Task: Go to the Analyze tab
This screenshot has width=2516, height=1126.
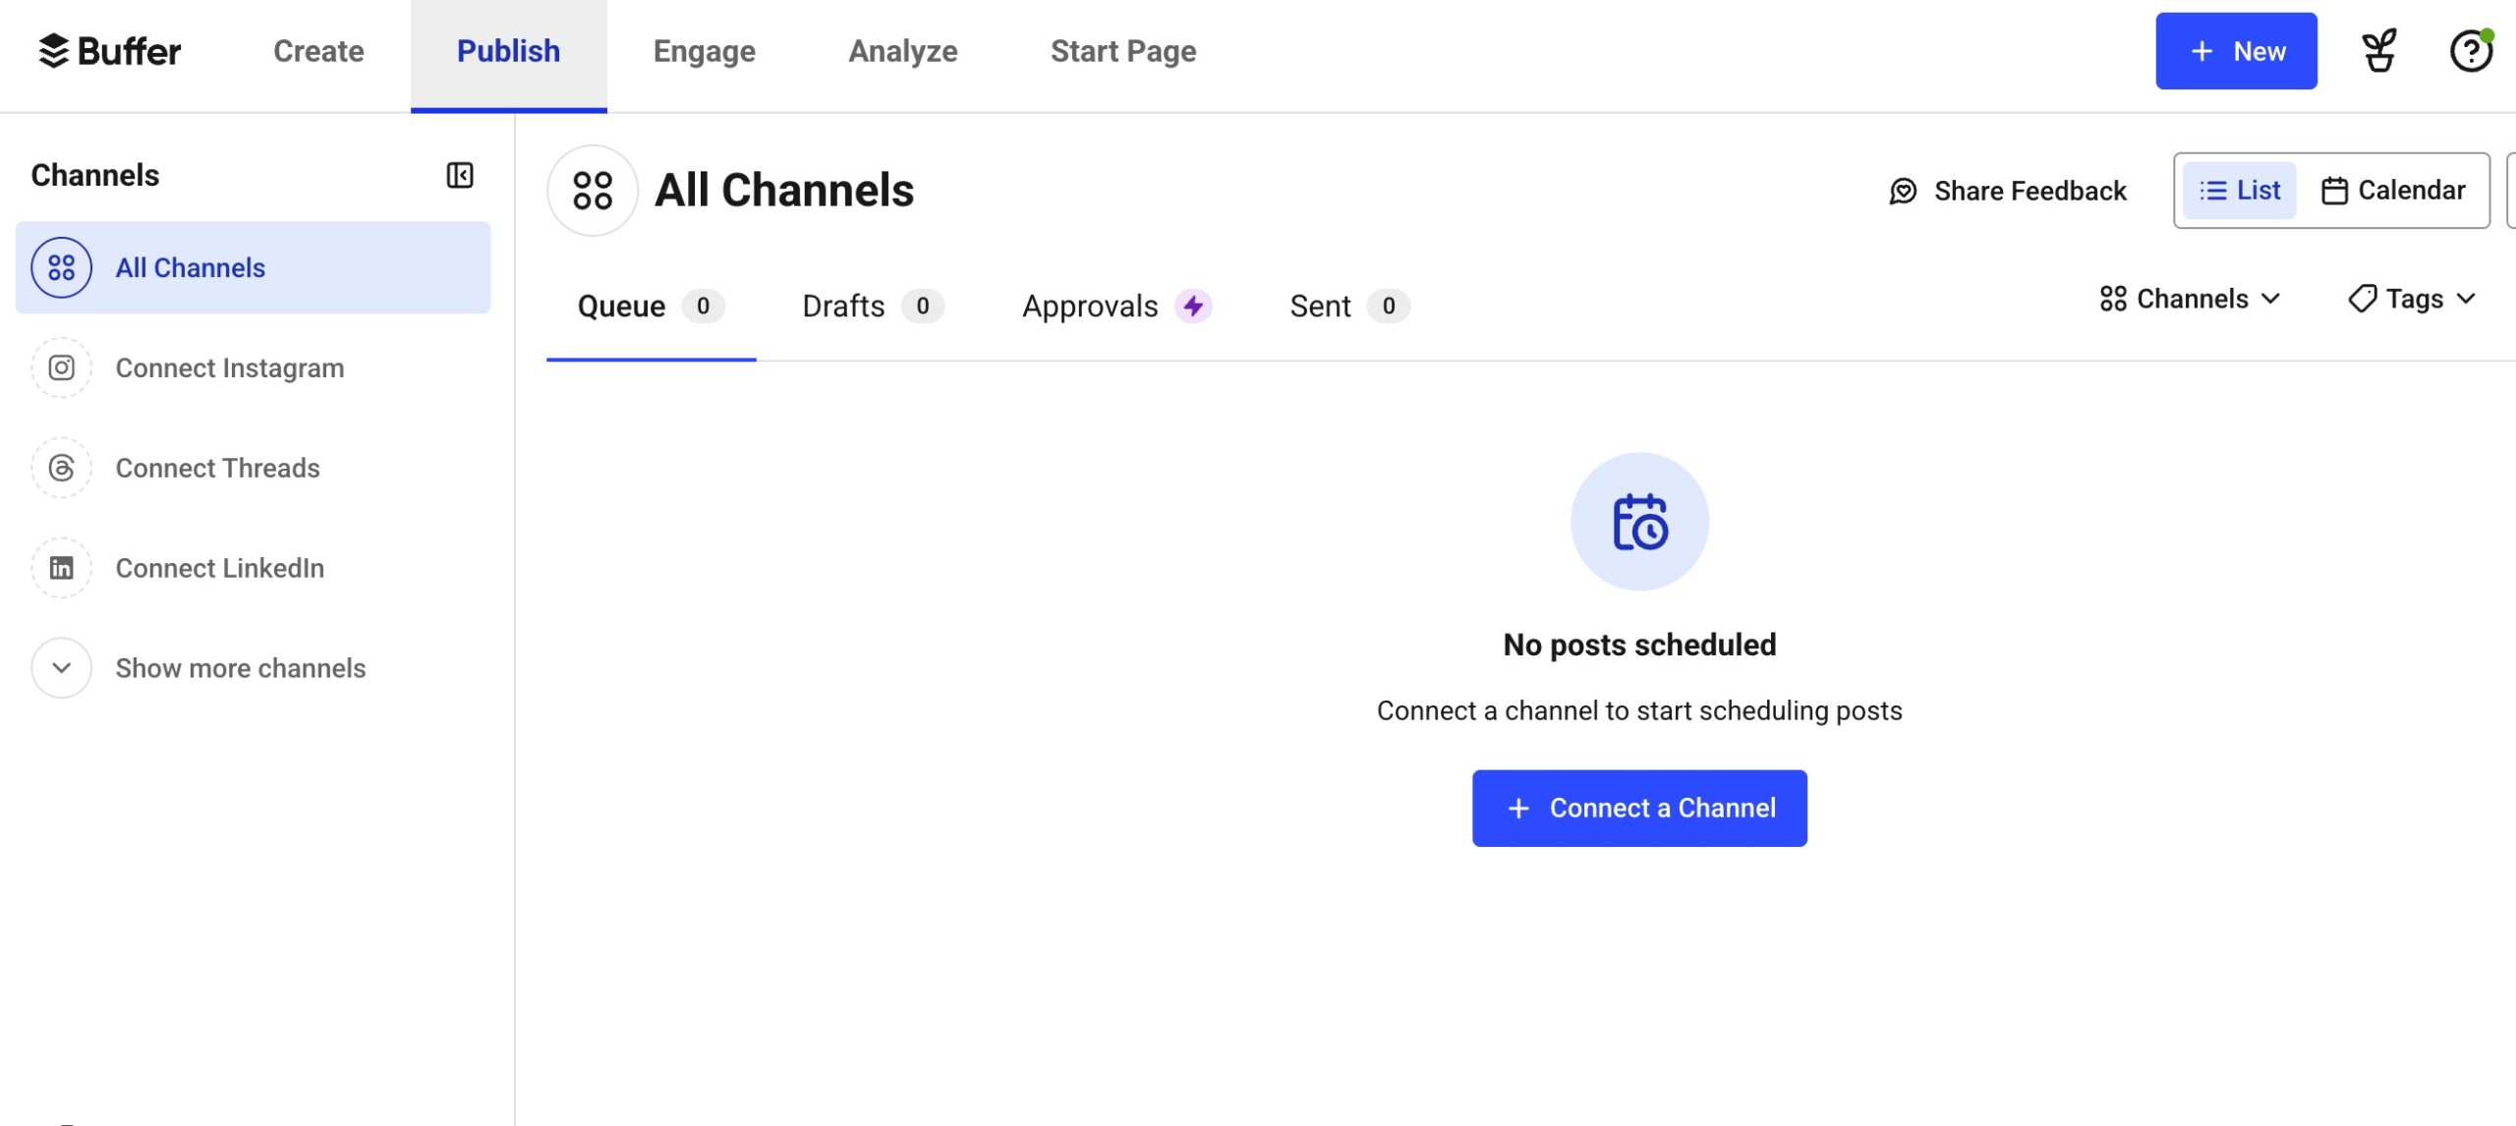Action: tap(902, 51)
